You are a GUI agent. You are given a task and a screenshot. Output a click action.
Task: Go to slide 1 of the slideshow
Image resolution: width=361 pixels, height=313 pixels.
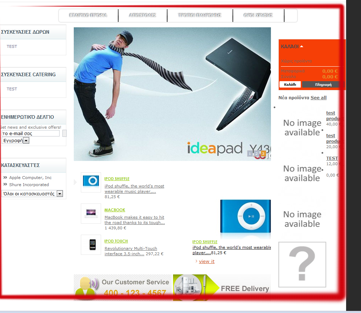click(250, 154)
